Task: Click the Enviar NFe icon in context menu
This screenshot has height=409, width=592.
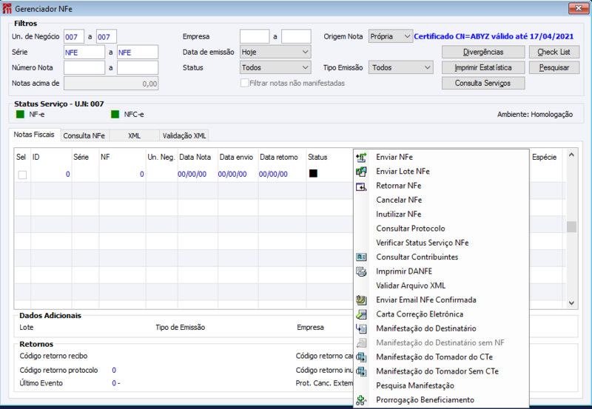Action: click(361, 157)
